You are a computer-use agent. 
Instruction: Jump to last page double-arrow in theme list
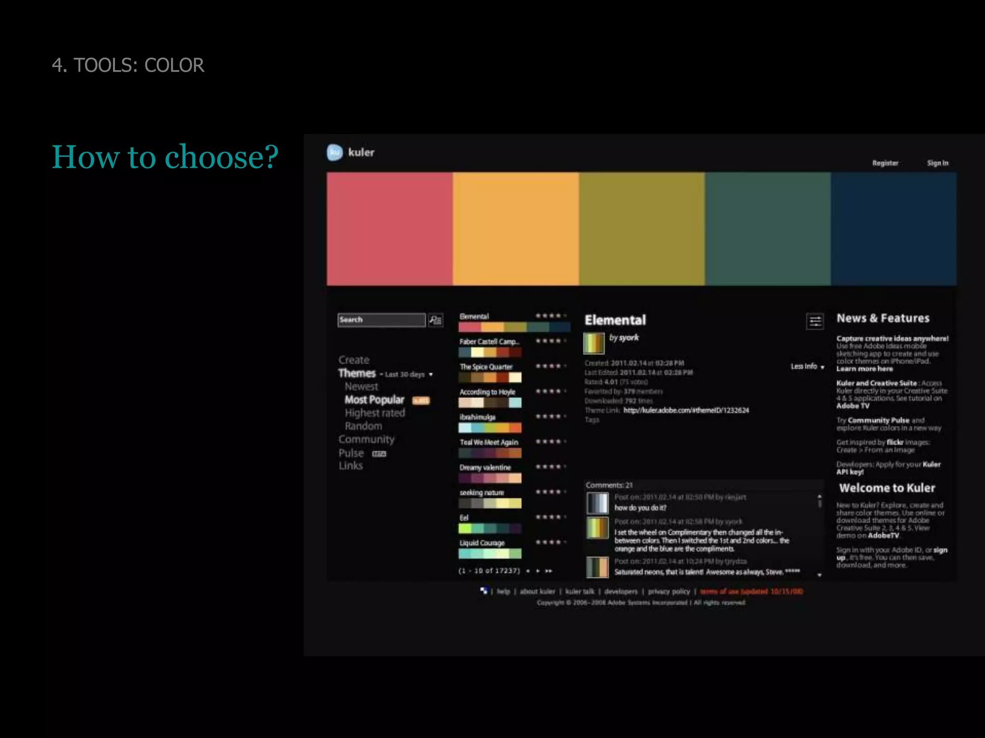tap(549, 571)
